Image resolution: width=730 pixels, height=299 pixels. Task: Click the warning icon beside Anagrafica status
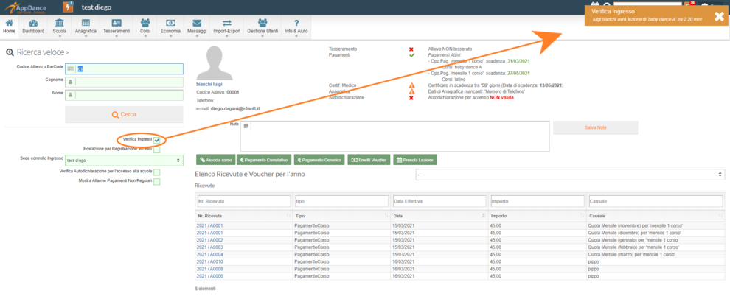point(411,92)
